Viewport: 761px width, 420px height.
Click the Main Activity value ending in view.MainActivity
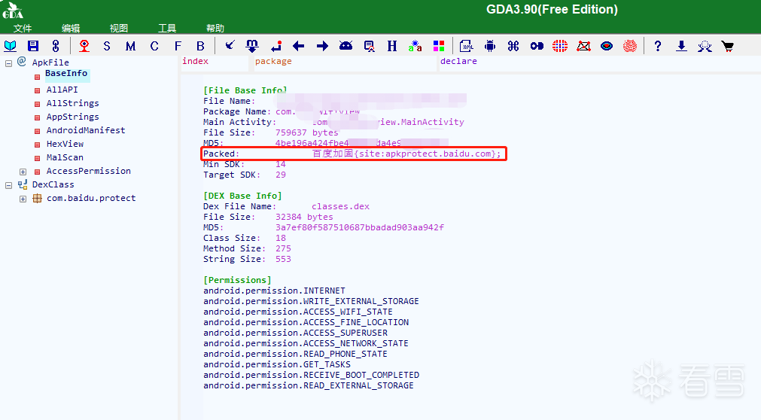pyautogui.click(x=388, y=123)
